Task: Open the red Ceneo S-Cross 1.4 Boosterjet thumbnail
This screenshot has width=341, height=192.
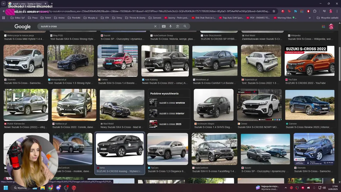Action: [117, 61]
